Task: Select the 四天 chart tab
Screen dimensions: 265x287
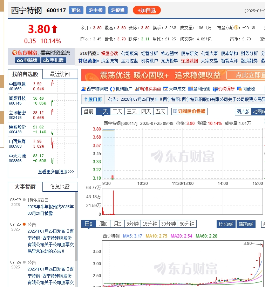Action: [146, 111]
